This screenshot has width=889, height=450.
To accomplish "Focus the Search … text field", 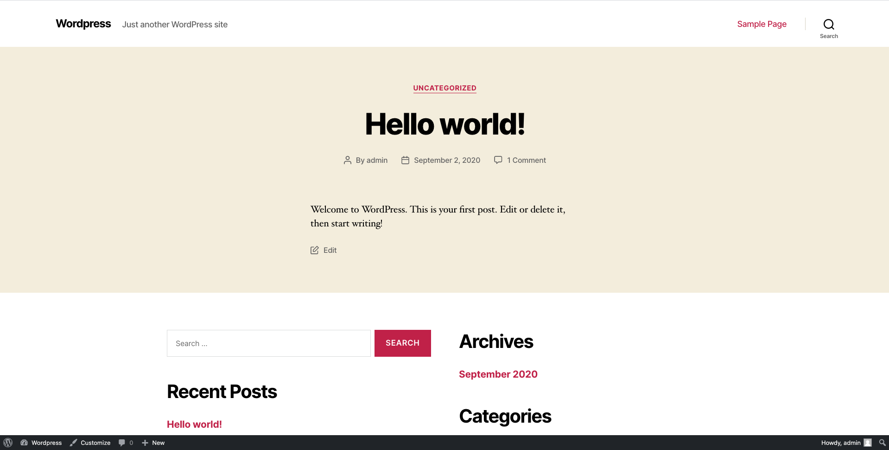I will coord(268,343).
